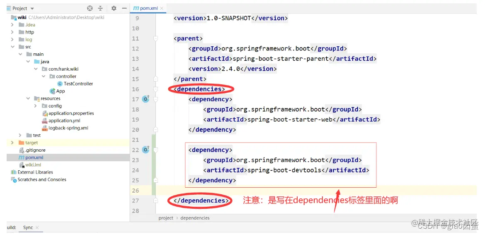Collapse the com.frank.wiki package

coord(36,69)
